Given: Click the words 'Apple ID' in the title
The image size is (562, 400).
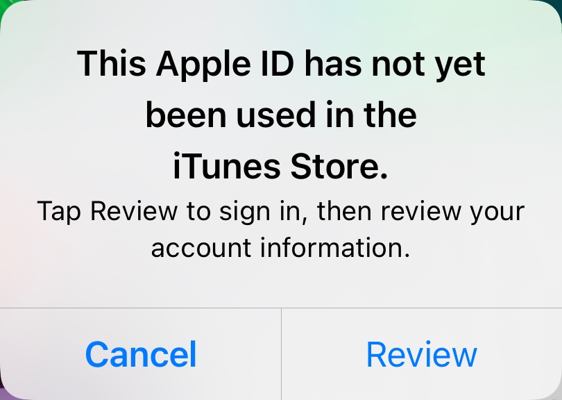Looking at the screenshot, I should pyautogui.click(x=225, y=65).
